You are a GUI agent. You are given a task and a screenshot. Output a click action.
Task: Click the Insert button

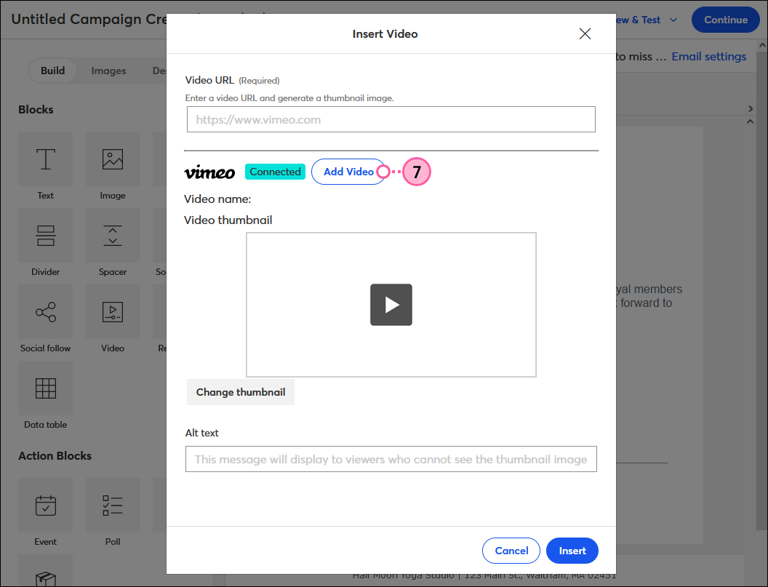point(572,551)
